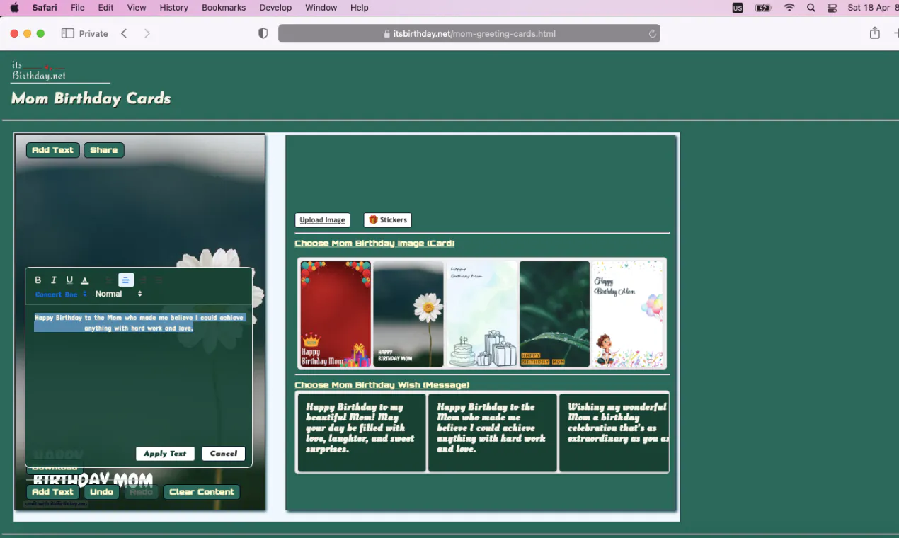Click the itsBirthday.net site logo

[39, 71]
